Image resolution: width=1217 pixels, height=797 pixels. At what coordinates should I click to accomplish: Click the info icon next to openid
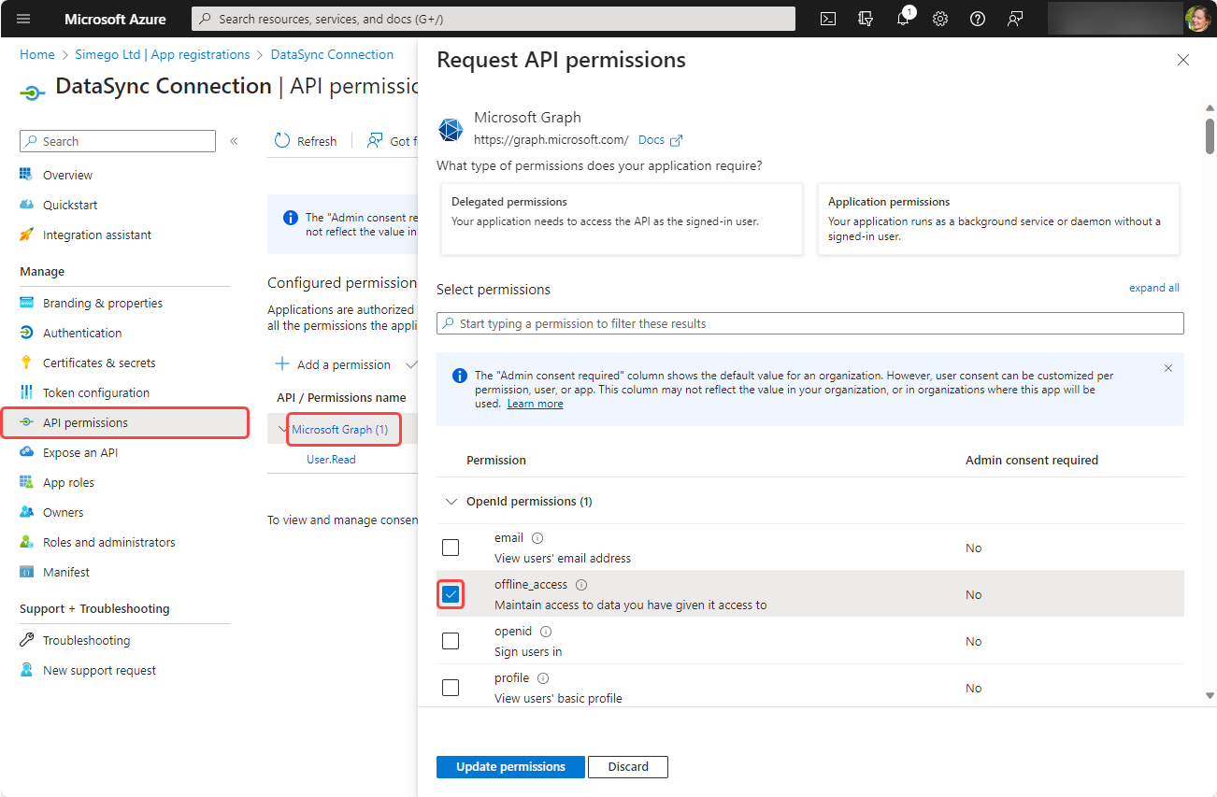pos(546,632)
